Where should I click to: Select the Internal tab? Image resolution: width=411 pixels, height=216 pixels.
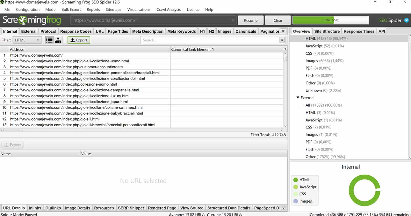(x=10, y=31)
